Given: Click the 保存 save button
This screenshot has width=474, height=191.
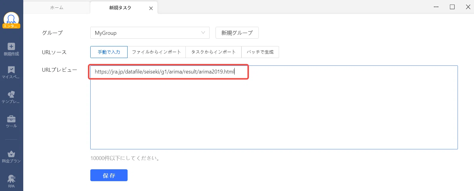Looking at the screenshot, I should pyautogui.click(x=109, y=175).
